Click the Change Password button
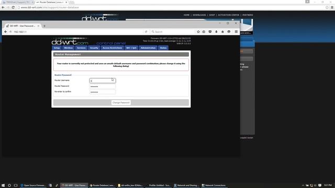 121,102
